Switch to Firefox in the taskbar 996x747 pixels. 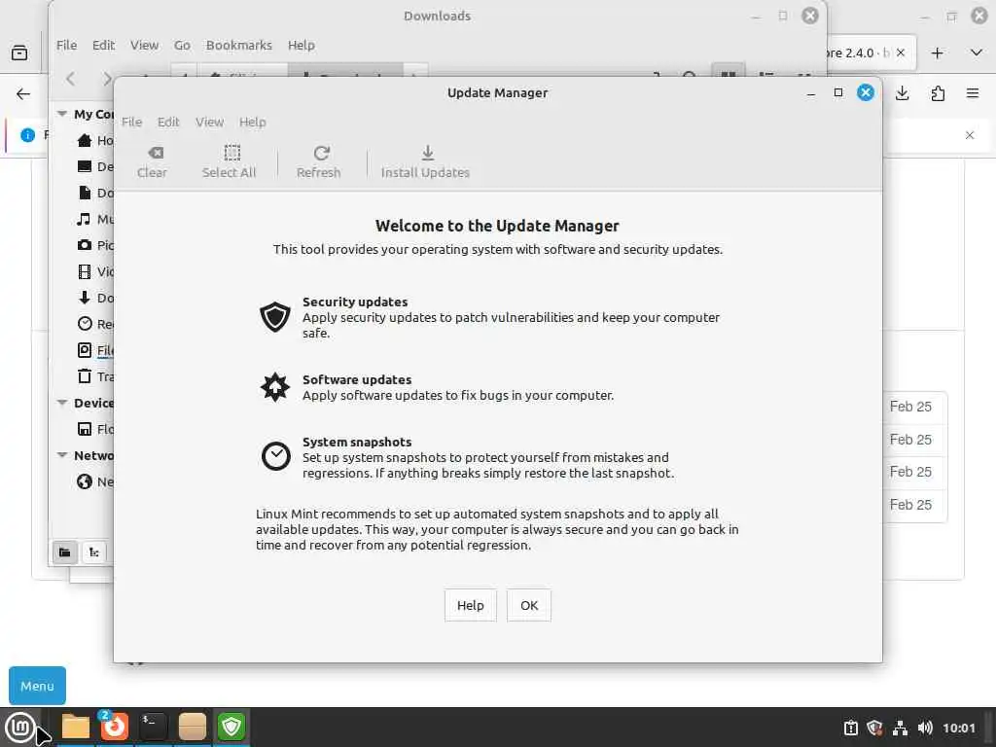[115, 727]
